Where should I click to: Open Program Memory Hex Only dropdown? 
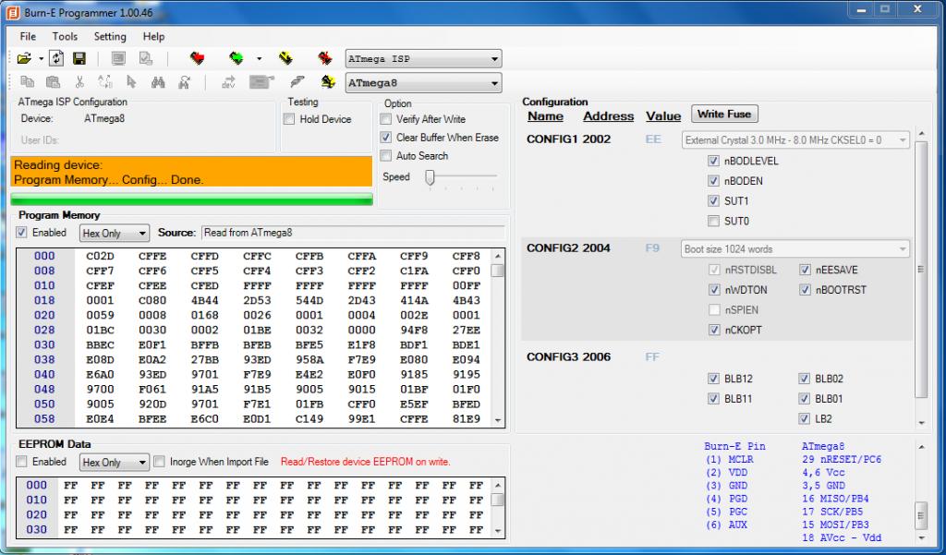[115, 234]
